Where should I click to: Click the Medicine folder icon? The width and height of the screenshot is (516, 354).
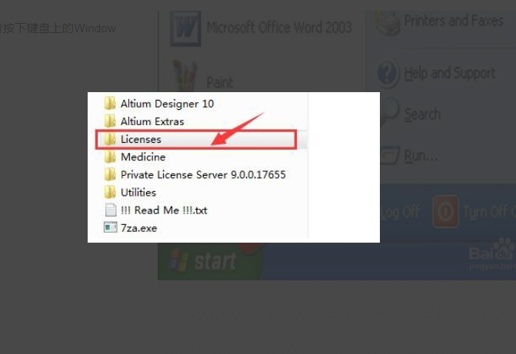110,157
